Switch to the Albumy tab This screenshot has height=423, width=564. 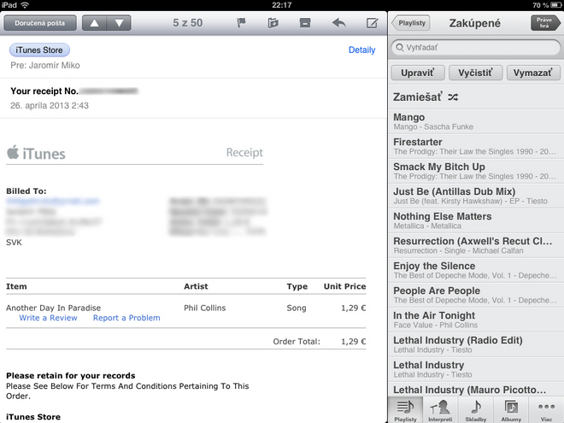[x=511, y=410]
